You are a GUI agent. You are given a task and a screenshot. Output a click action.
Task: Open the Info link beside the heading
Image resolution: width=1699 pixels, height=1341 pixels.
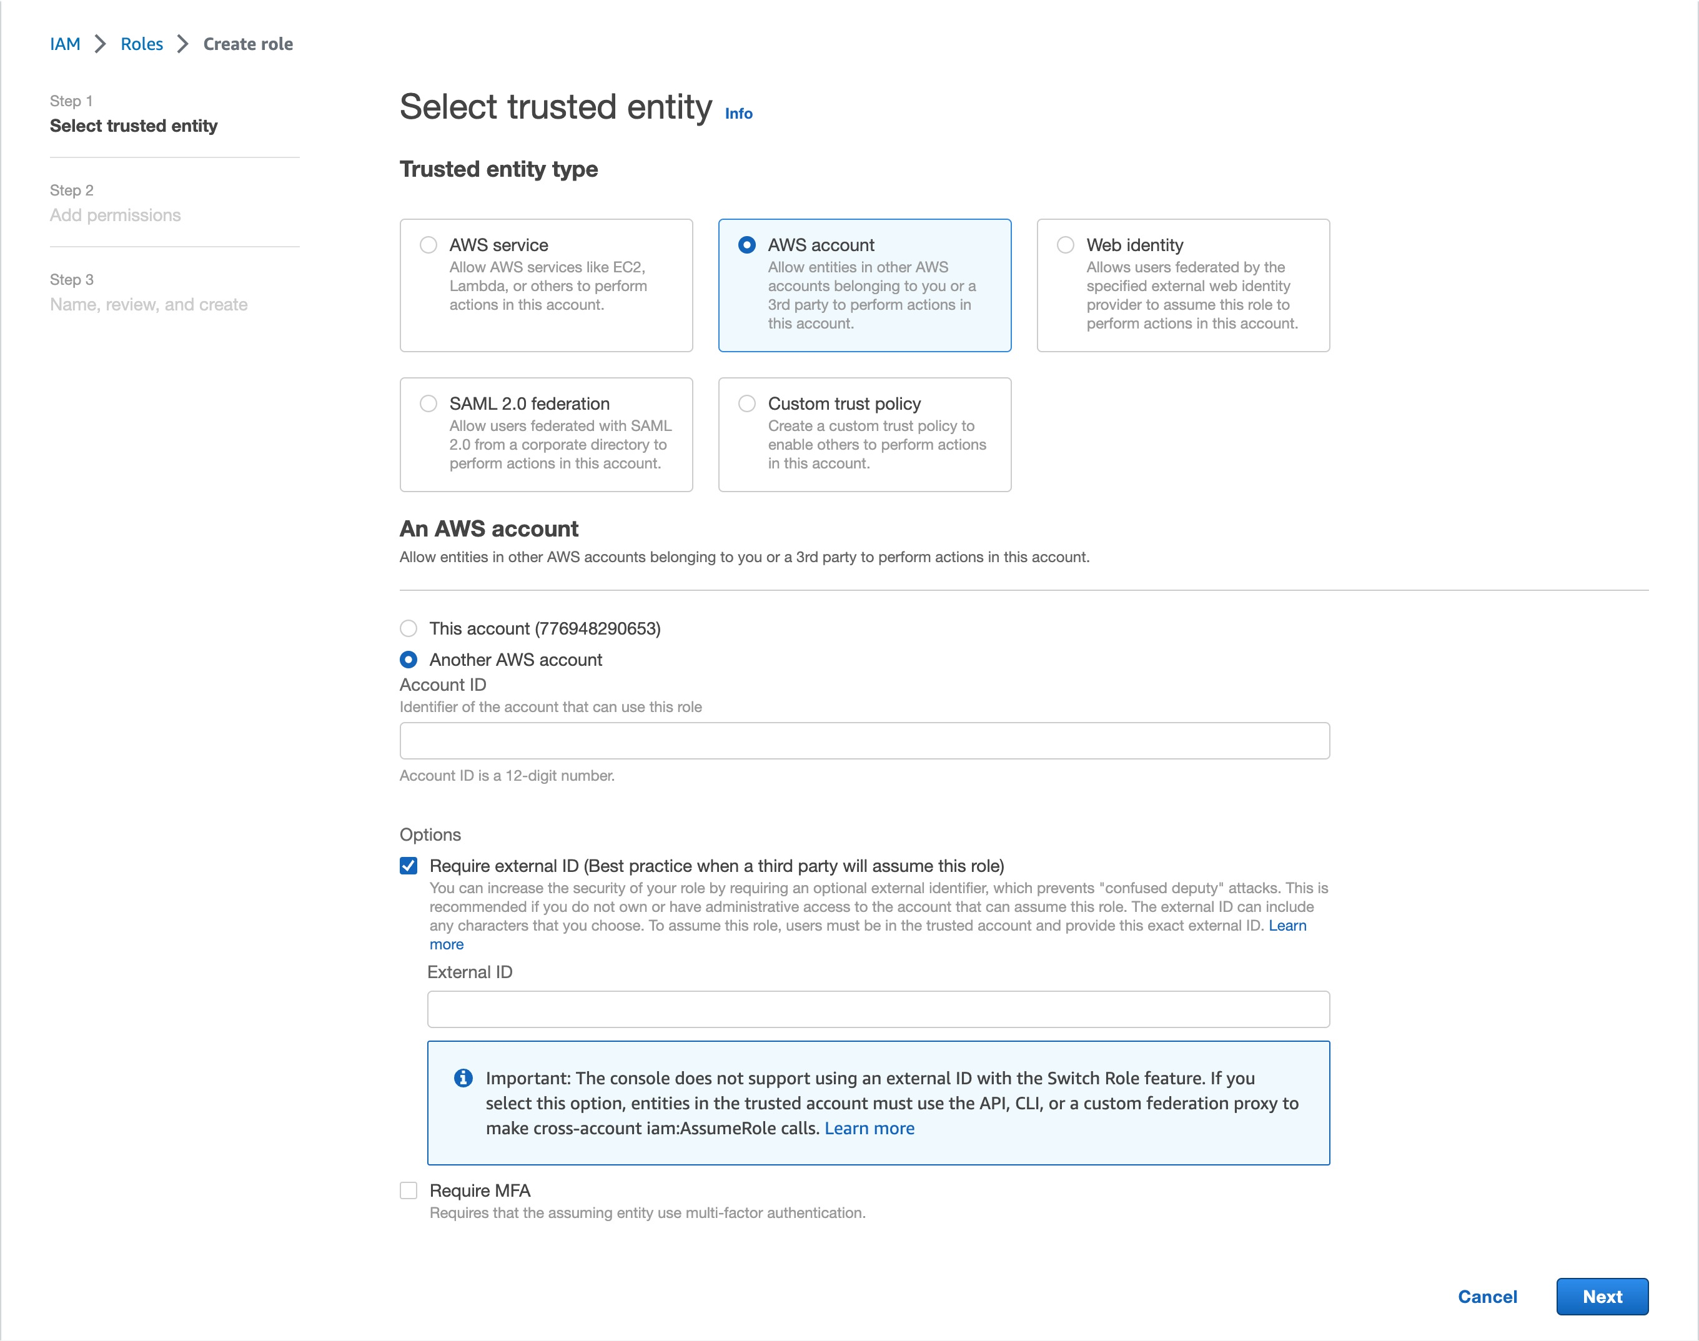point(738,114)
